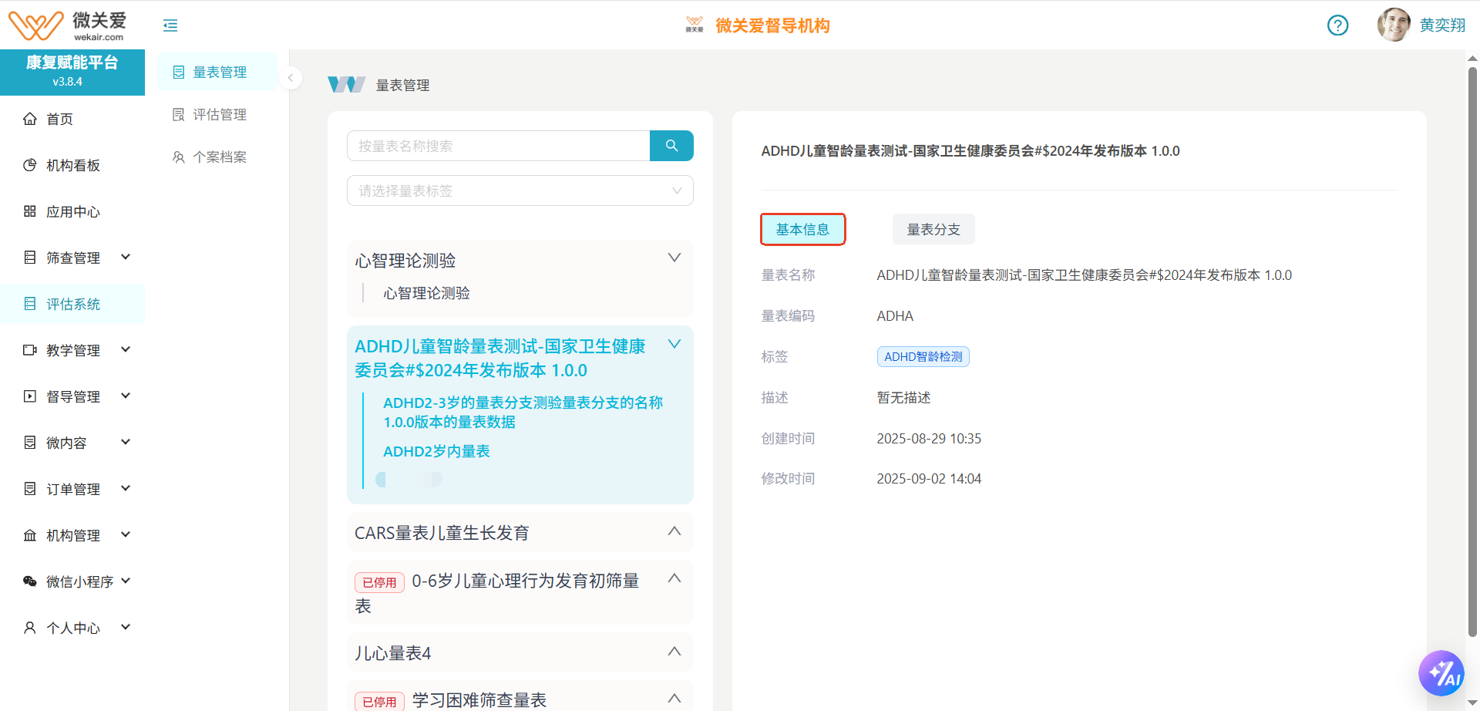
Task: Open 评估管理 in the submenu
Action: pos(219,114)
